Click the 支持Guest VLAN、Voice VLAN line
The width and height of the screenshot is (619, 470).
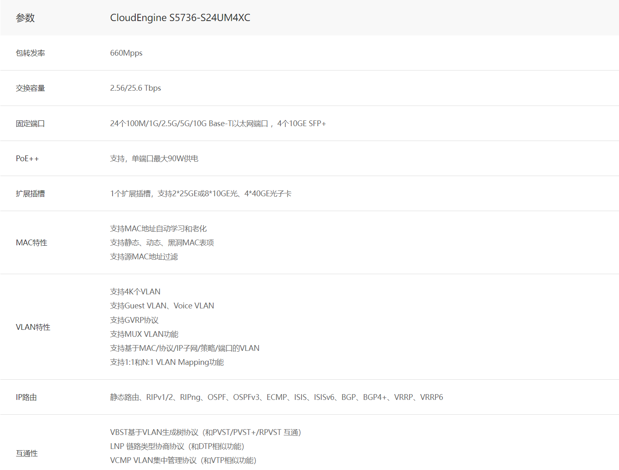click(162, 305)
